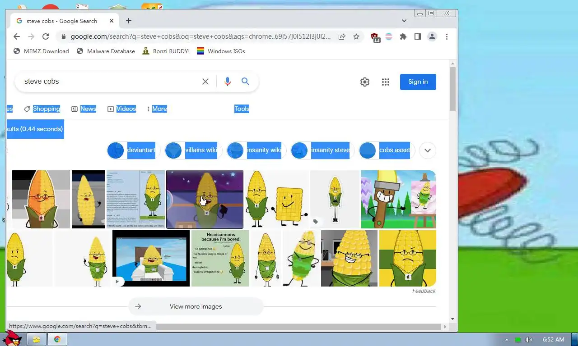Open the volume speaker control
578x346 pixels.
[529, 340]
